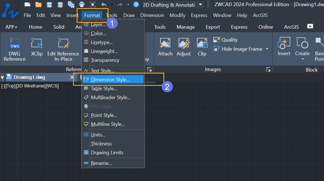
Task: Expand the Undo history dropdown arrow
Action: [x=112, y=4]
